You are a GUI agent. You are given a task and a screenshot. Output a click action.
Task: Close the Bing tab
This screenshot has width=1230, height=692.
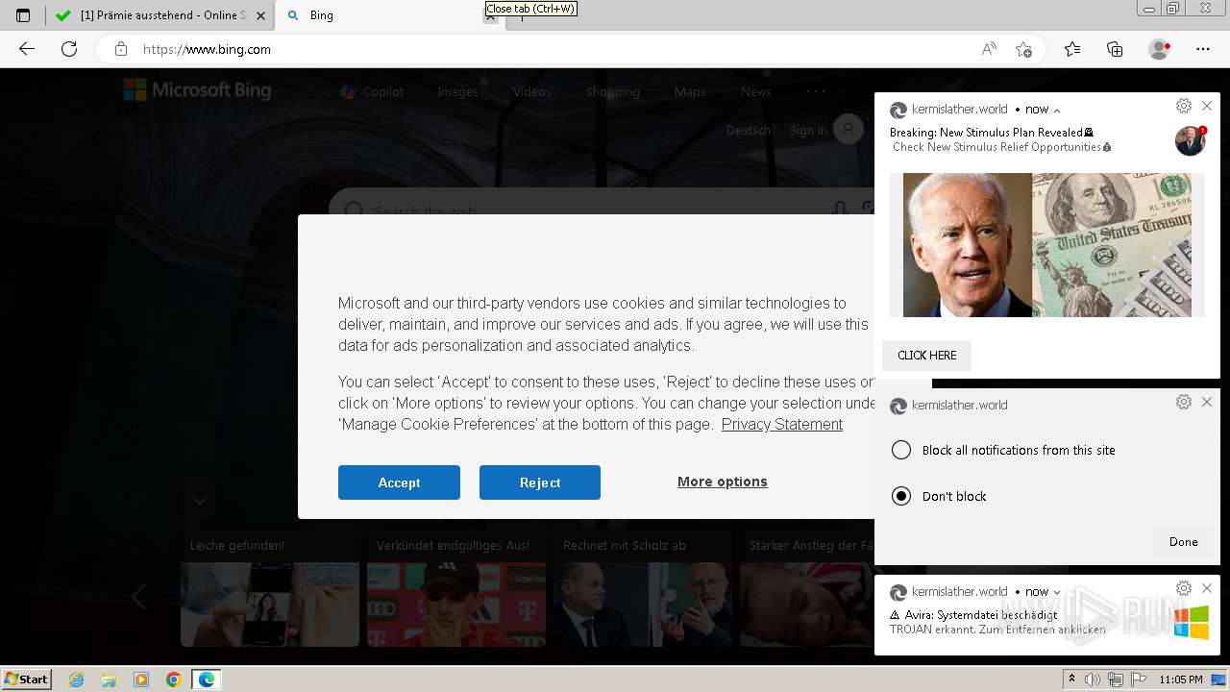491,15
